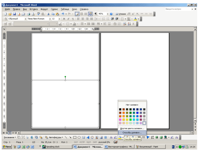
Task: Click the spell-check book icon in status bar
Action: (x=116, y=142)
